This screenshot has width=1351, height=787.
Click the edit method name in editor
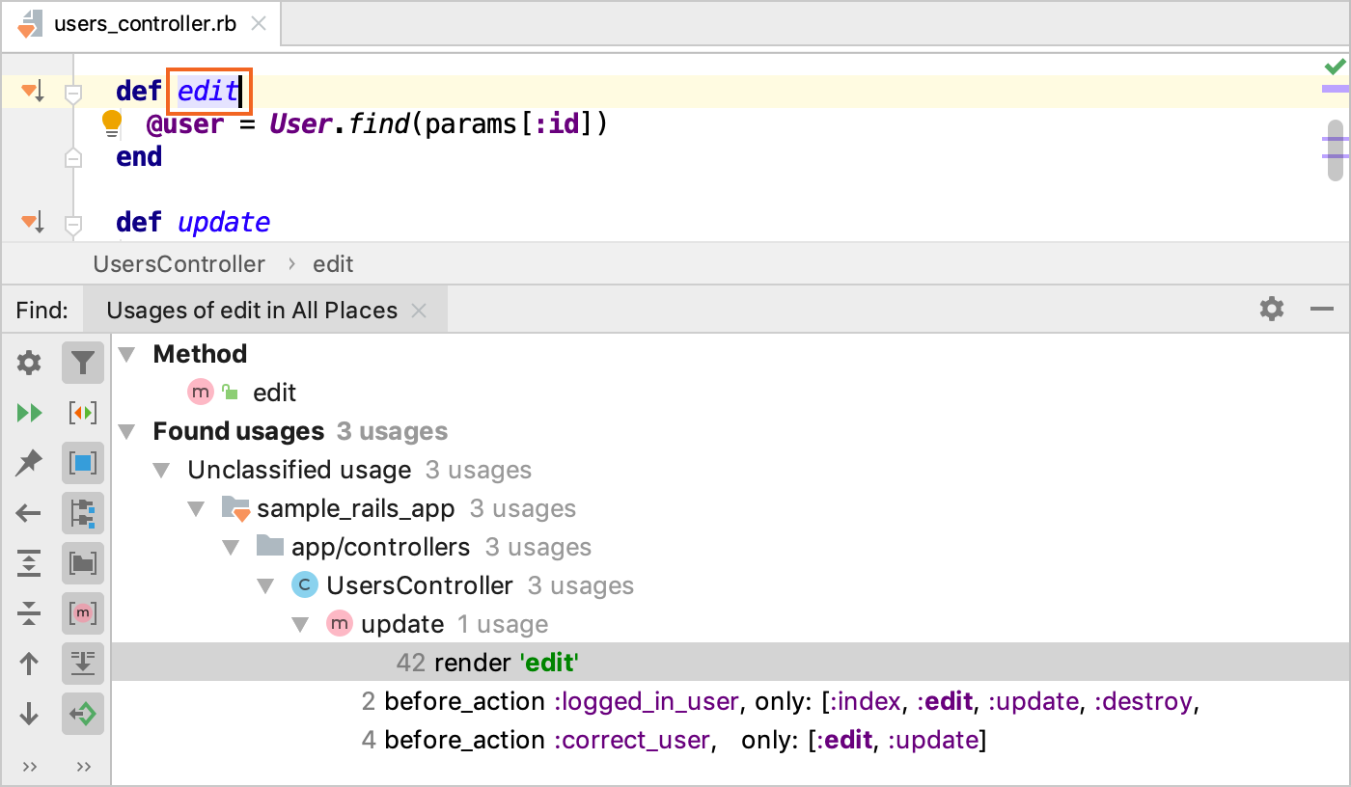coord(208,92)
